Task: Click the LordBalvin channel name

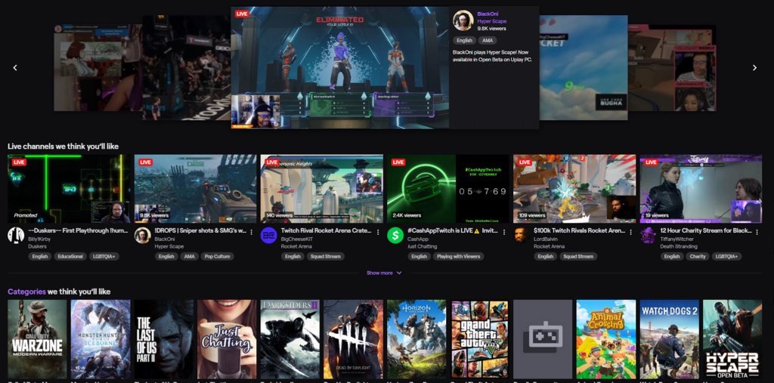Action: tap(546, 239)
